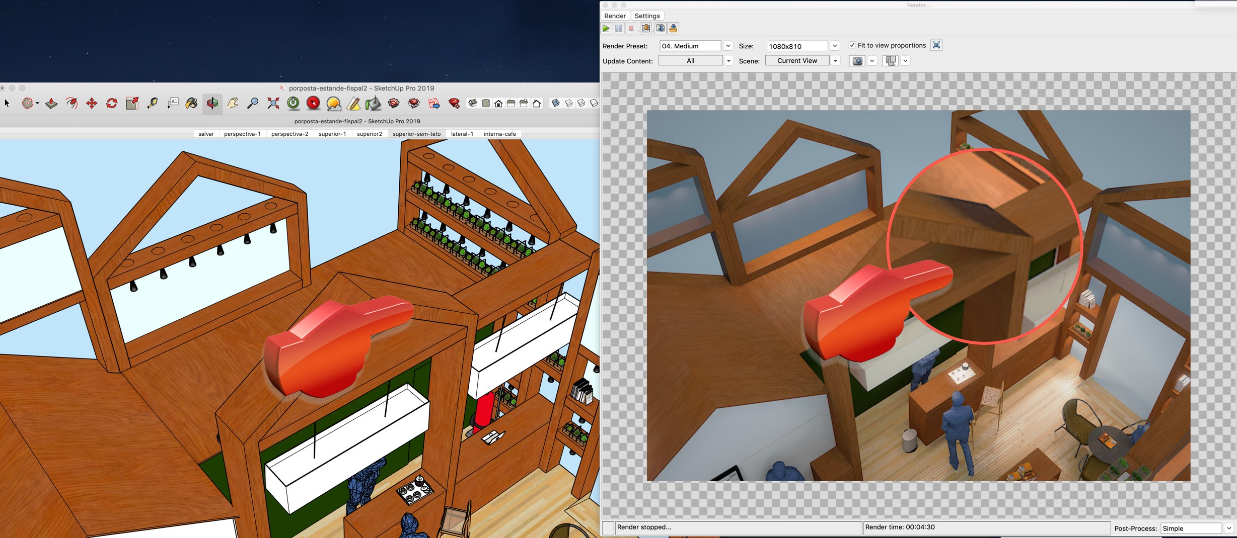The image size is (1237, 538).
Task: Click the Render Preset field showing 04. Medium
Action: click(x=690, y=46)
